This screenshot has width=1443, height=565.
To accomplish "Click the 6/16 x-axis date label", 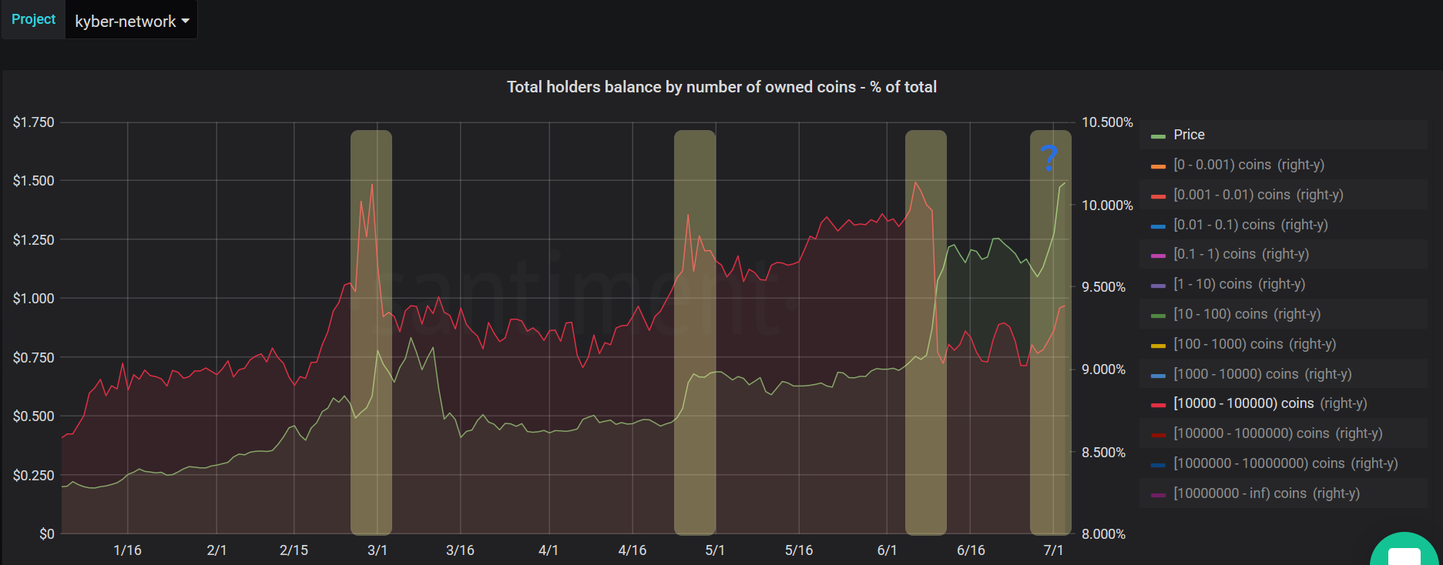I will point(971,550).
